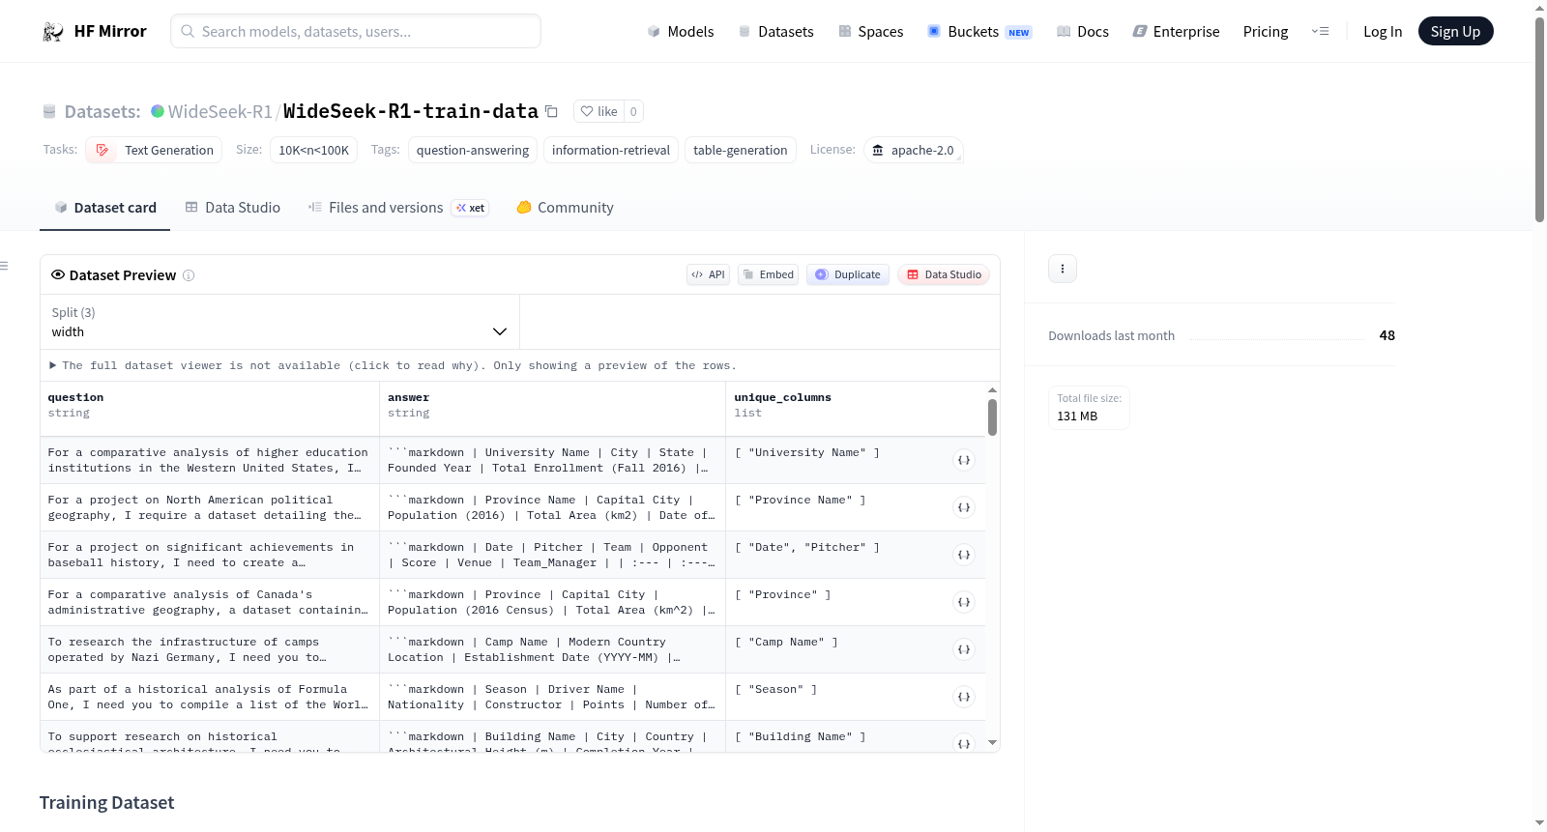Open the Files and versions tab

(x=397, y=207)
